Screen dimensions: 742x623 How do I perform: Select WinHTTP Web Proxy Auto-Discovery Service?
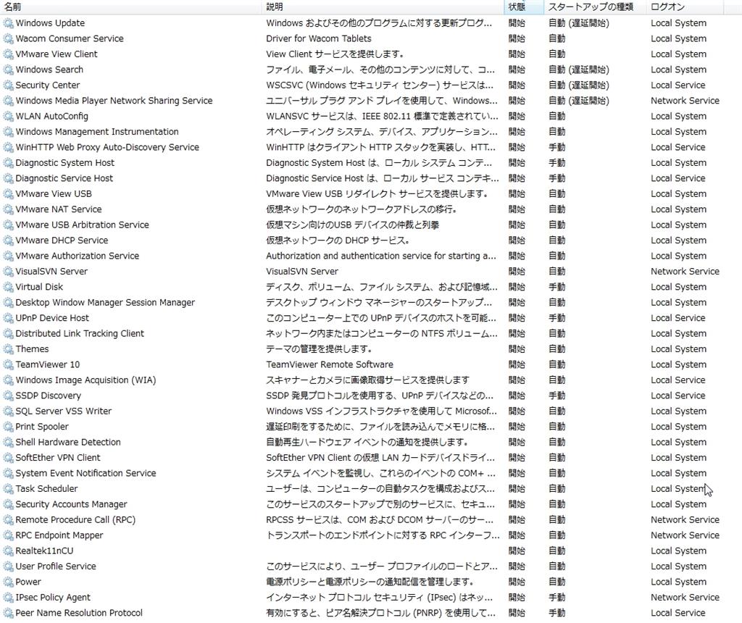tap(107, 148)
